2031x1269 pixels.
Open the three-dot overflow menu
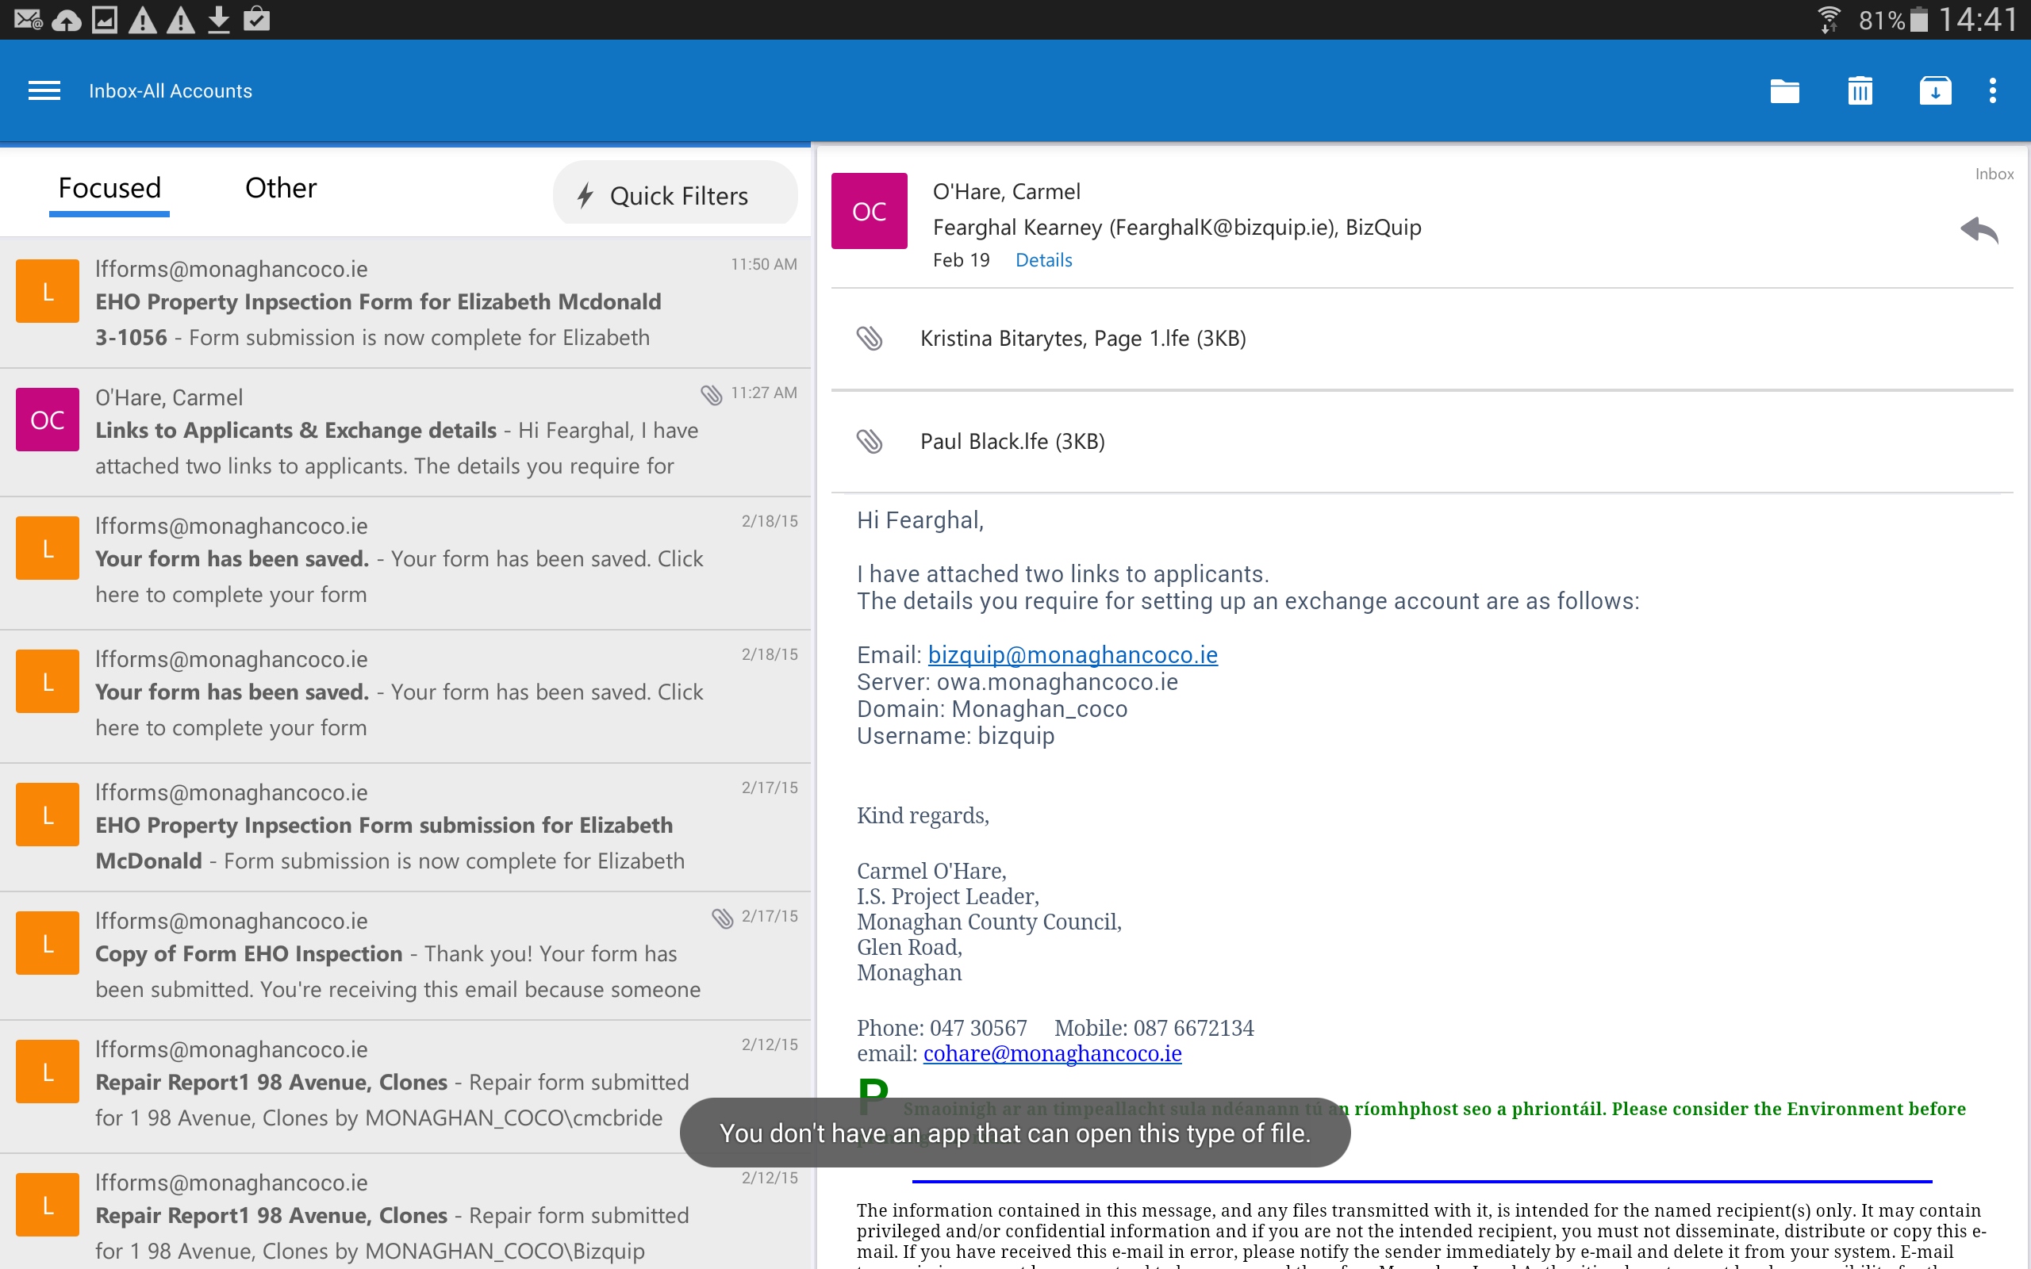pos(1992,90)
